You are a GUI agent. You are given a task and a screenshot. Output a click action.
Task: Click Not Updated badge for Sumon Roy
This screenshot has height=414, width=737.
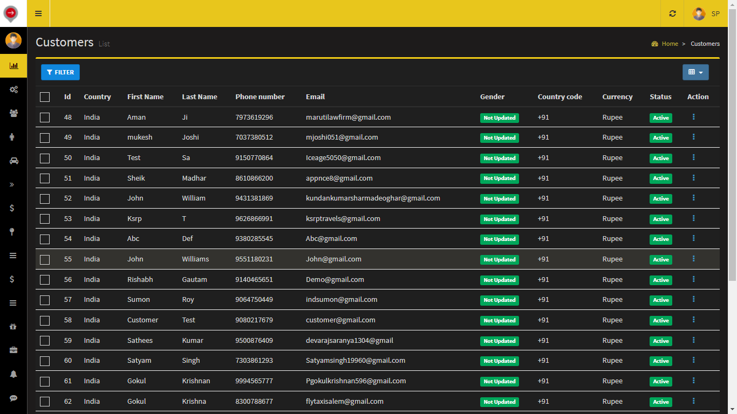pos(500,300)
